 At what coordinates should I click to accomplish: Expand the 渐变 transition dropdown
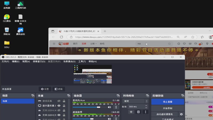[135, 101]
